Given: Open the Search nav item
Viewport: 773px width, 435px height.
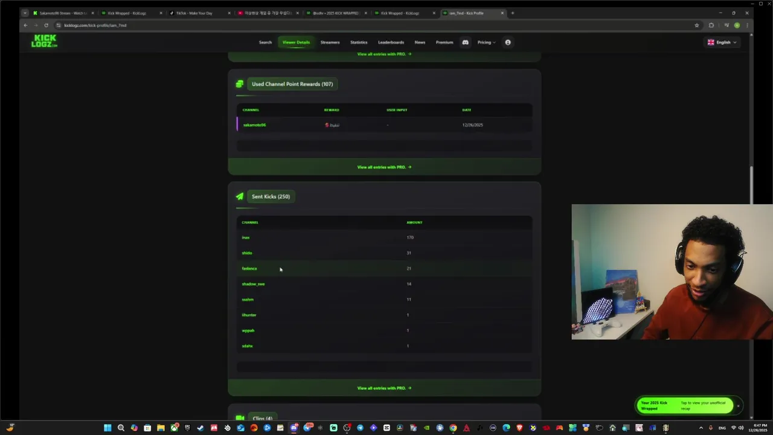Looking at the screenshot, I should [265, 42].
